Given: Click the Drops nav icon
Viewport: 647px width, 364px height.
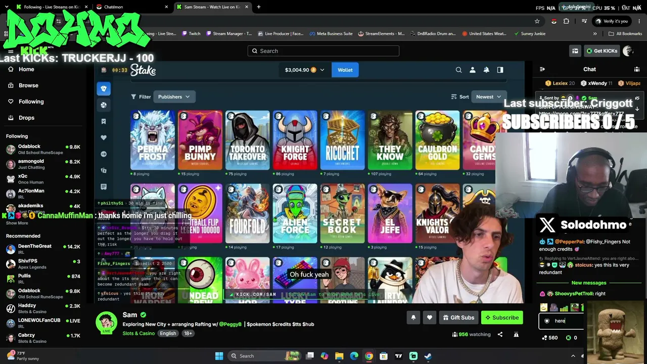Looking at the screenshot, I should (x=11, y=118).
